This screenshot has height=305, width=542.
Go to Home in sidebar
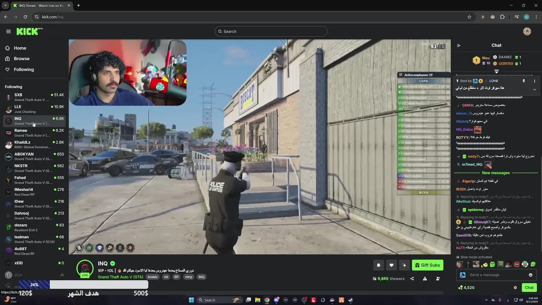click(19, 48)
